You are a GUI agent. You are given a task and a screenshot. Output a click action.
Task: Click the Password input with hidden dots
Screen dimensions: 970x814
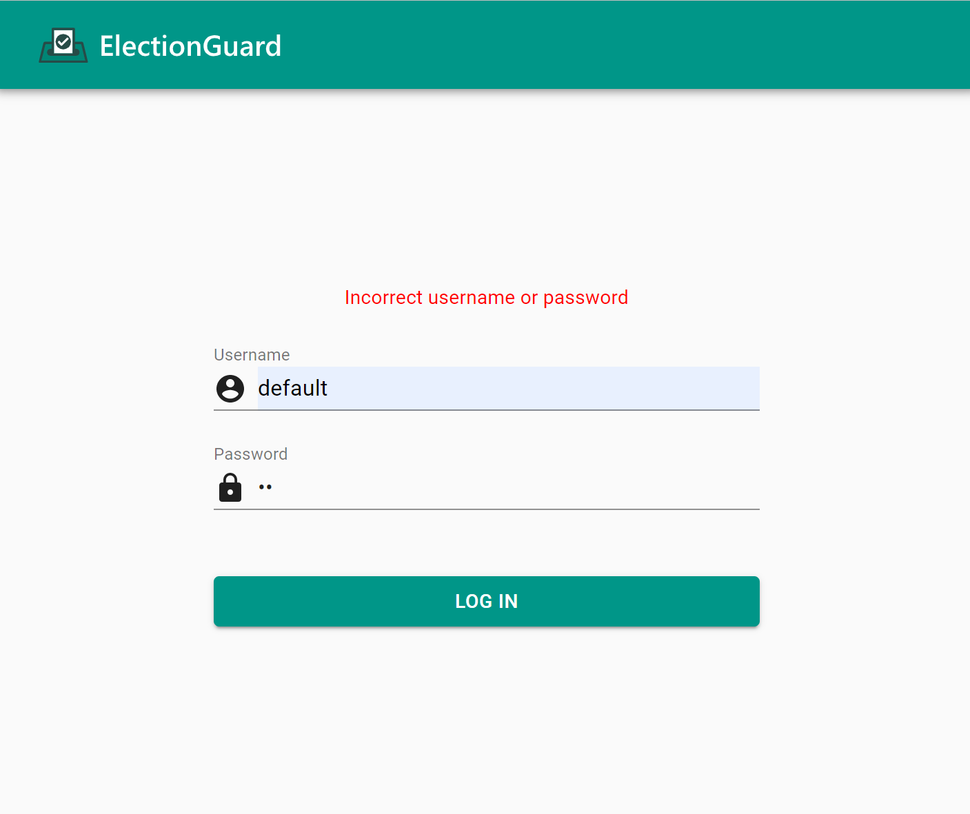click(483, 487)
